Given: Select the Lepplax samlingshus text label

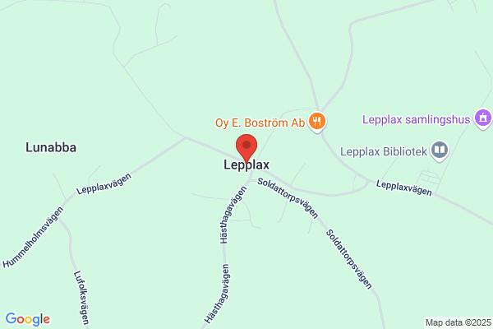Looking at the screenshot, I should coord(416,119).
